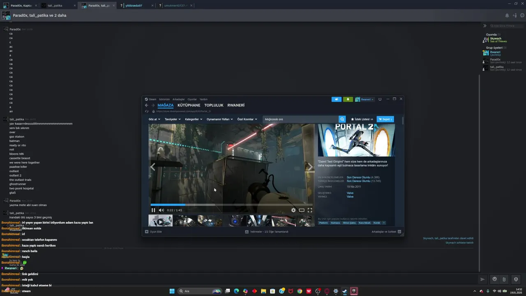
Task: Open Arkadaşlar ve Sohbet panel
Action: point(386,231)
